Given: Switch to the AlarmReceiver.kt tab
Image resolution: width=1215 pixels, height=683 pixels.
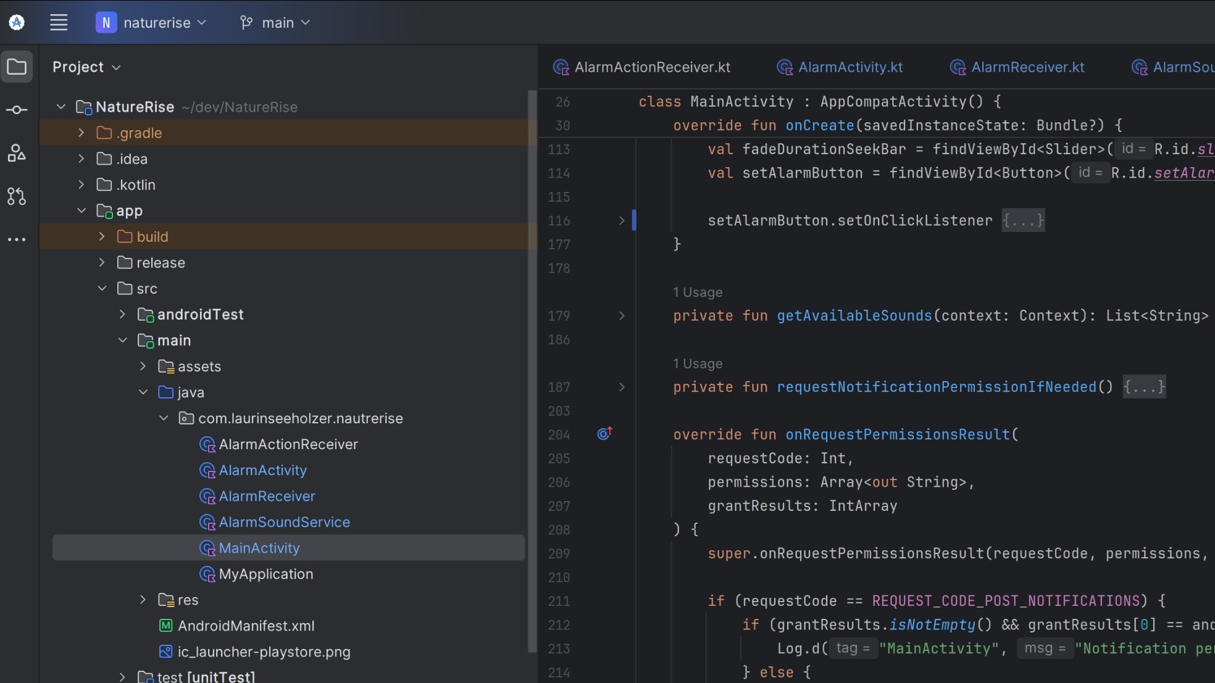Looking at the screenshot, I should coord(1027,67).
